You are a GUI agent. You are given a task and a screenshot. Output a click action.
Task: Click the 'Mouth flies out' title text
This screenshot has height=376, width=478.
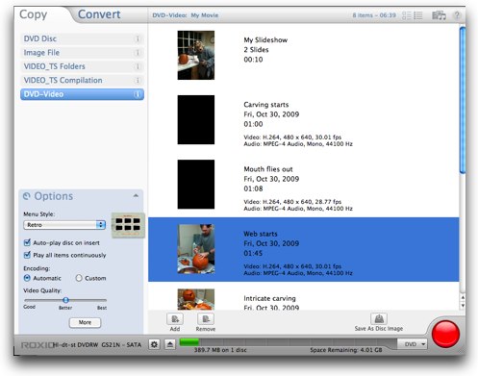pyautogui.click(x=268, y=169)
